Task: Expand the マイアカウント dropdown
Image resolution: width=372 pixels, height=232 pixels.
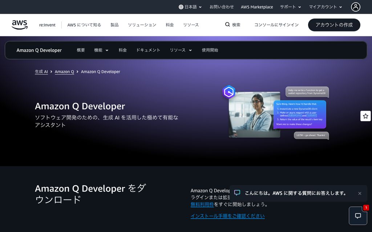Action: click(325, 7)
